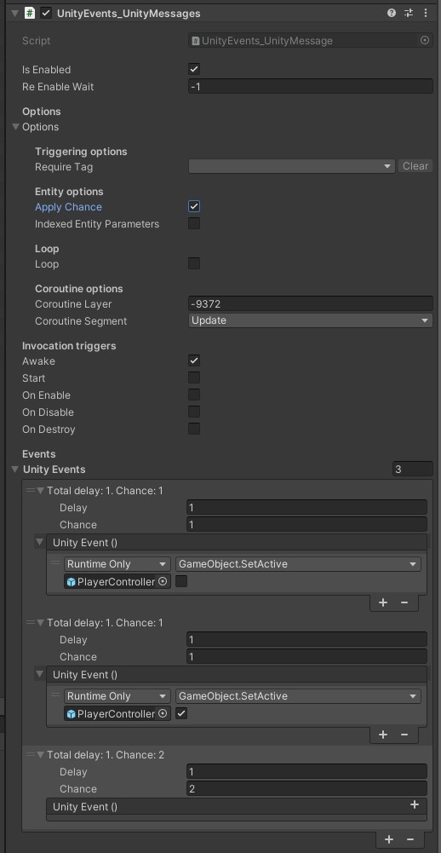
Task: Add a listener to the empty Unity Event
Action: click(x=415, y=805)
